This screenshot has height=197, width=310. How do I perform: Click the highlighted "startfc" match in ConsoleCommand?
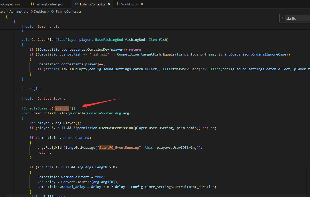coord(62,108)
